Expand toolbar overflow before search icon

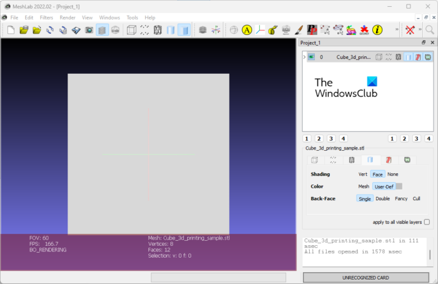[420, 29]
